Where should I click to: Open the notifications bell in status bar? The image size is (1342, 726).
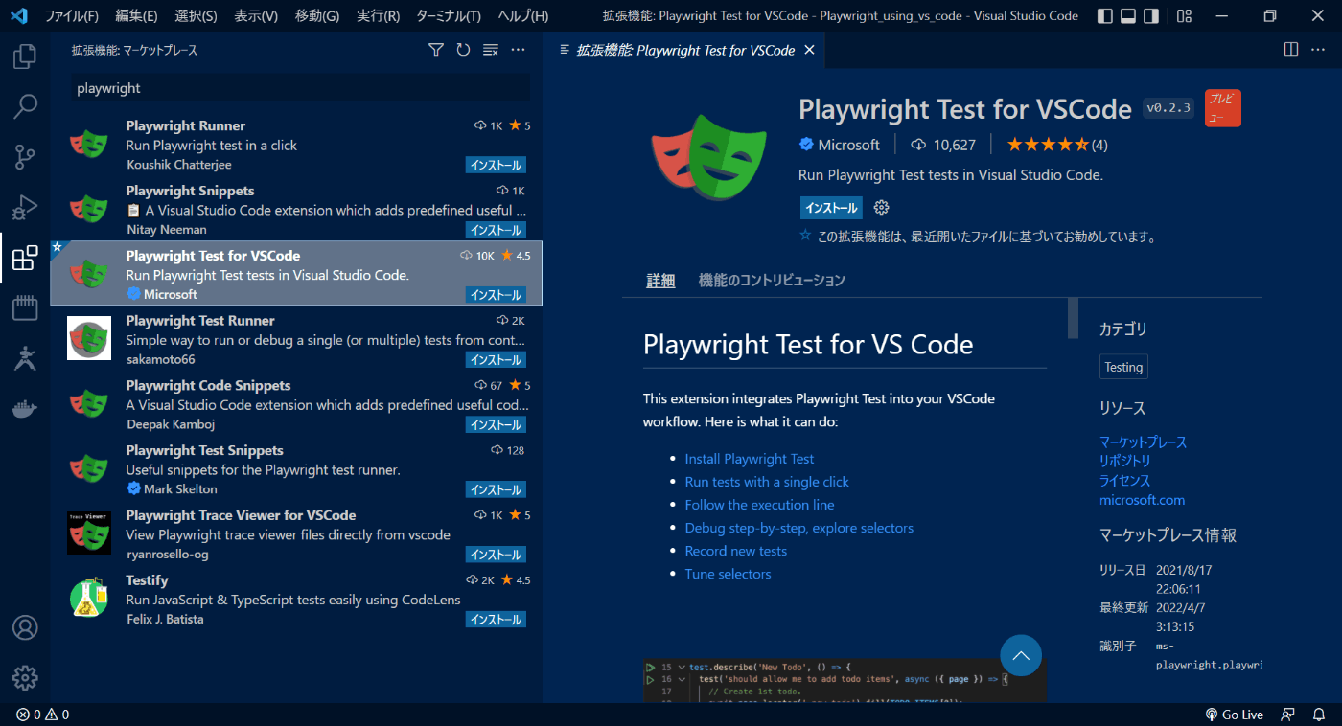point(1320,715)
